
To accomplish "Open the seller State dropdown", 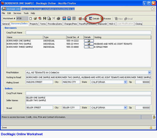I will [x=125, y=108].
